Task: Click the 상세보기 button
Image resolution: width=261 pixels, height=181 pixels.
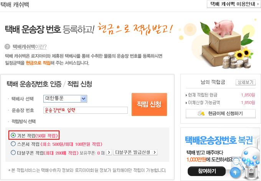Action: tap(246, 82)
